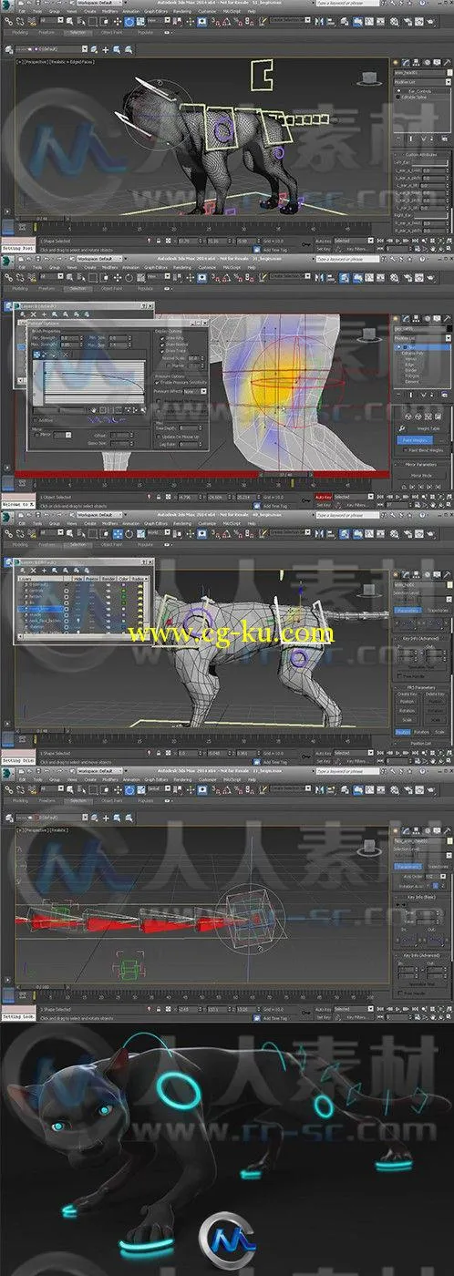Click the Hide column header in Layers dialog
The height and width of the screenshot is (1276, 454).
pyautogui.click(x=77, y=578)
